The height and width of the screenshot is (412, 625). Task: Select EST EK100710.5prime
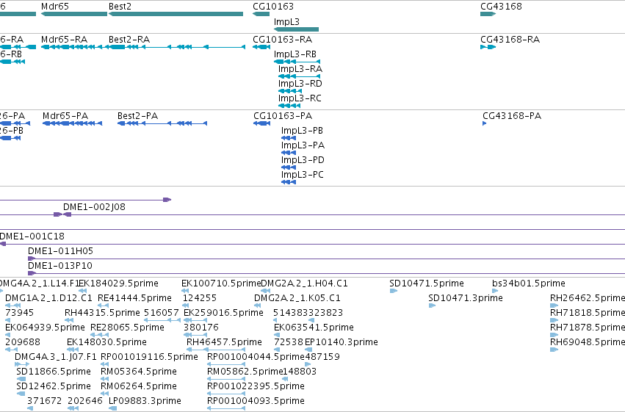(x=185, y=291)
